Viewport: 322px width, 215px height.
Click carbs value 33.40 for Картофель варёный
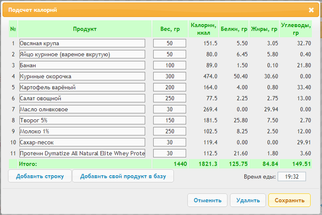coord(304,87)
